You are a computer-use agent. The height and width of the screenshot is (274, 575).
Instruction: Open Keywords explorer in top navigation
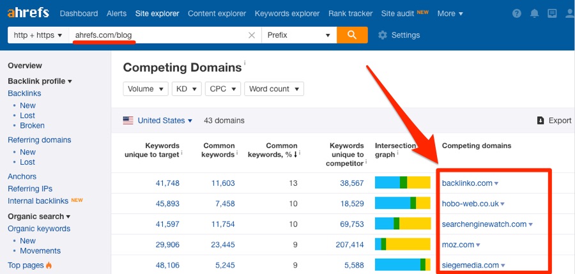click(287, 13)
